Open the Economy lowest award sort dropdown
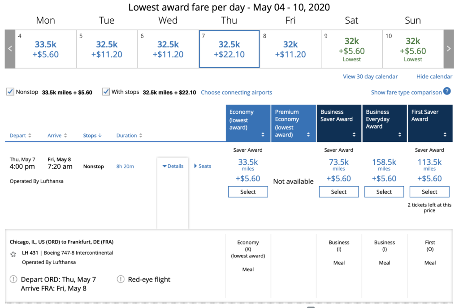This screenshot has height=308, width=459. 264,133
